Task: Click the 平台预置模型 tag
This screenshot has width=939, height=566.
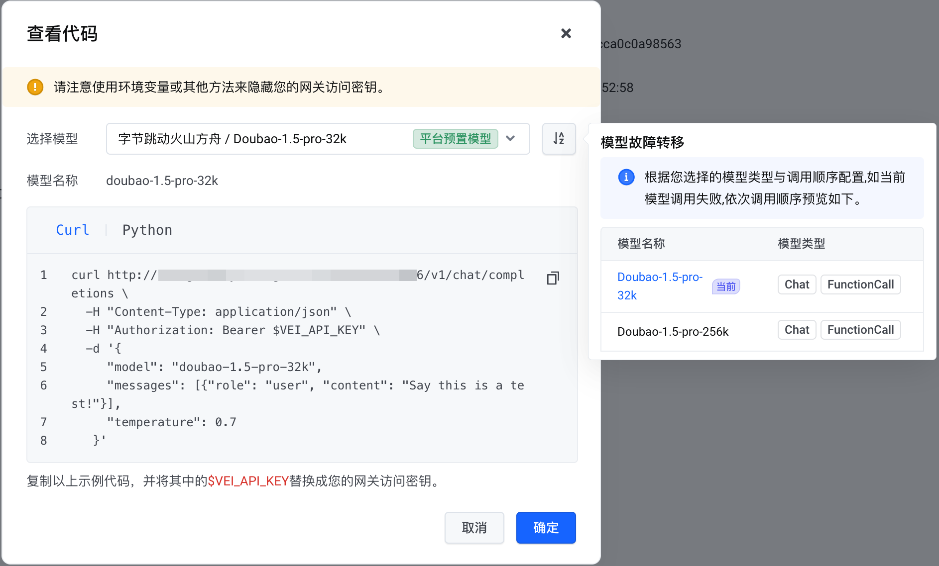Action: (x=455, y=139)
